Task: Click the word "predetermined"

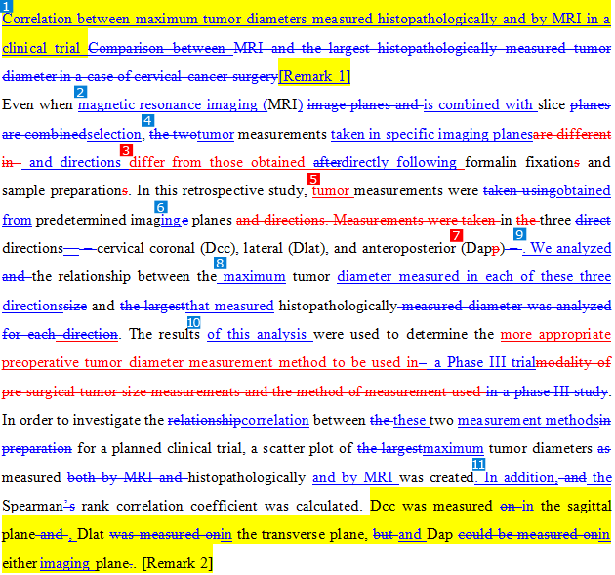Action: [x=80, y=220]
